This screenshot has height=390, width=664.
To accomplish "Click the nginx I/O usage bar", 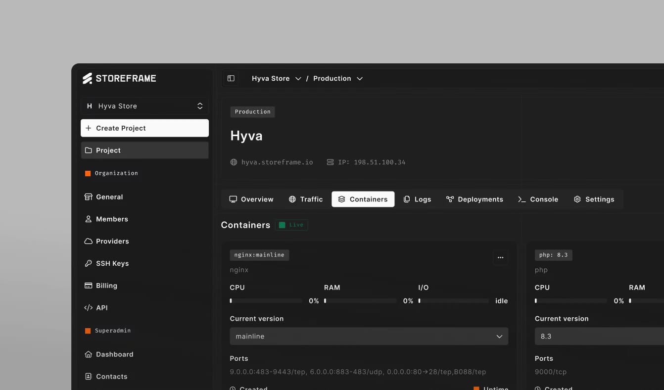I will click(454, 301).
